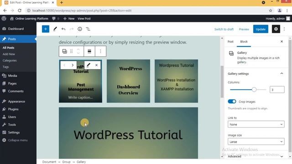
Task: Toggle the settings gear sidebar
Action: (276, 29)
